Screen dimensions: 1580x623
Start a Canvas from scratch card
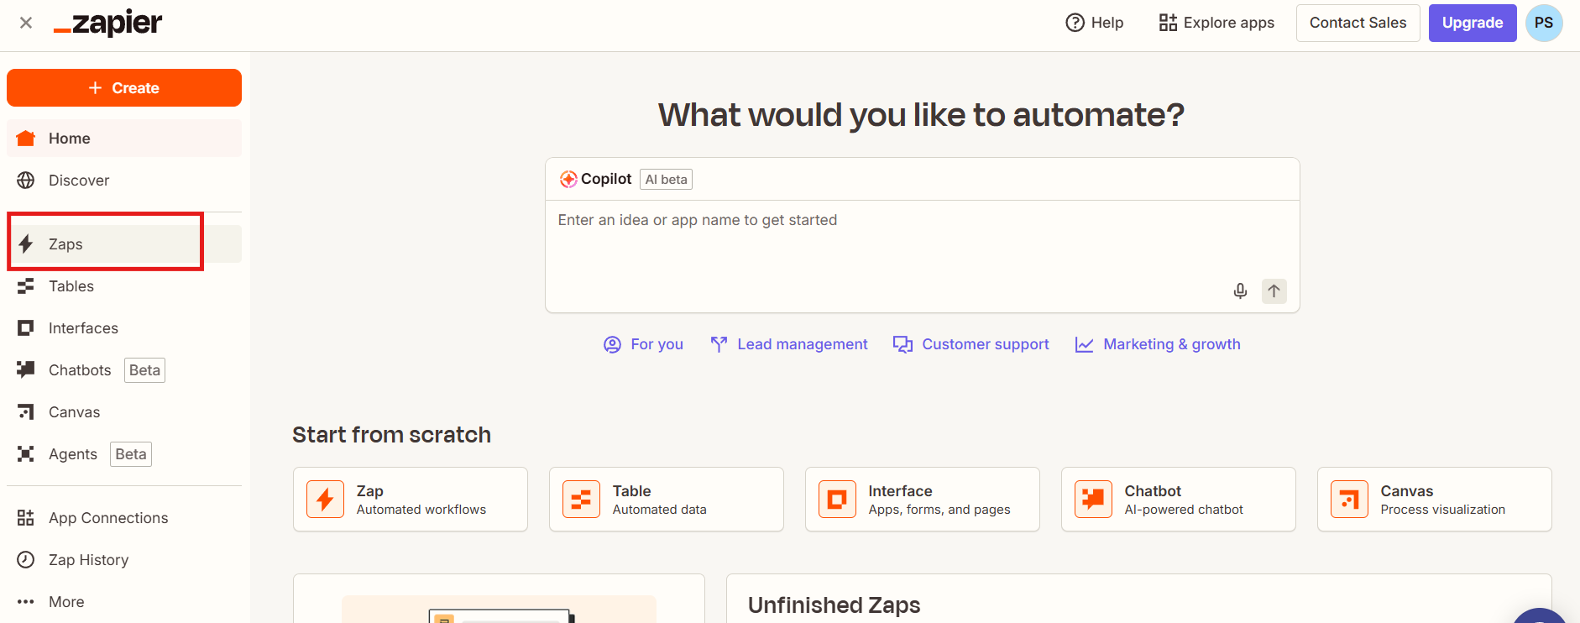[1435, 500]
